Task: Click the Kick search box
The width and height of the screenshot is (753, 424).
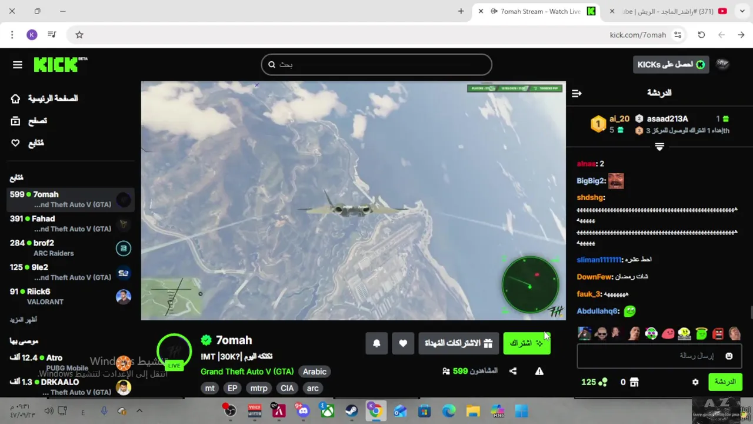Action: [376, 65]
